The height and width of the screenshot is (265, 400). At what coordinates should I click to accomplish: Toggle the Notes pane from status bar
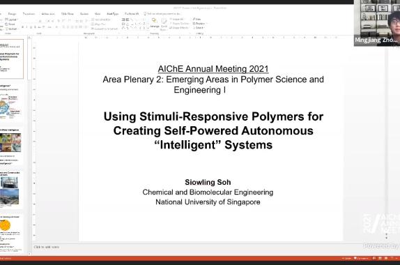point(346,258)
